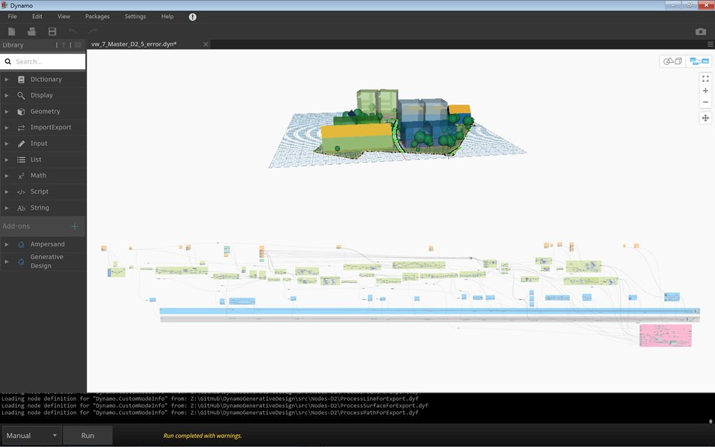Switch to graph view navigation

point(699,61)
